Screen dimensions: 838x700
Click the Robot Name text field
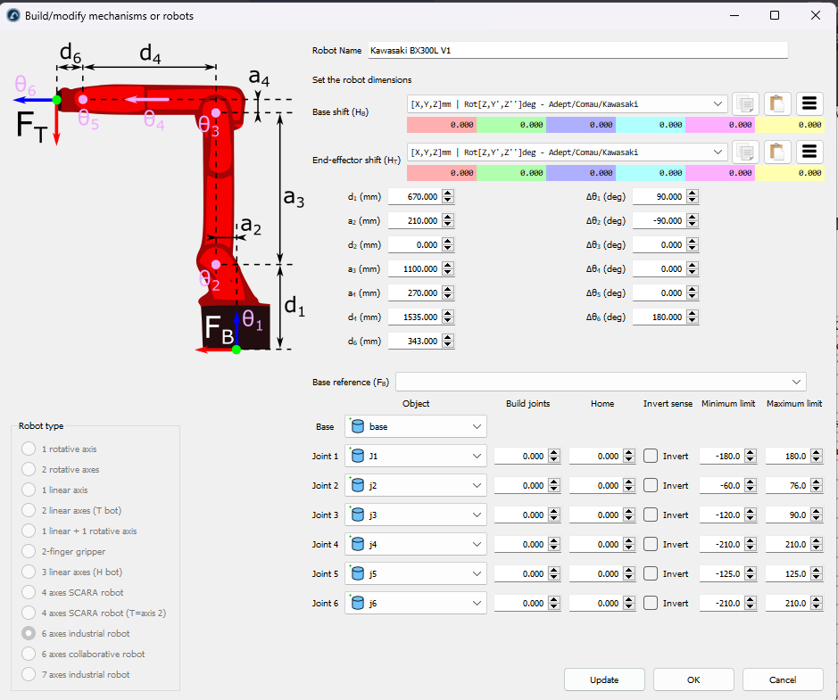pyautogui.click(x=577, y=51)
